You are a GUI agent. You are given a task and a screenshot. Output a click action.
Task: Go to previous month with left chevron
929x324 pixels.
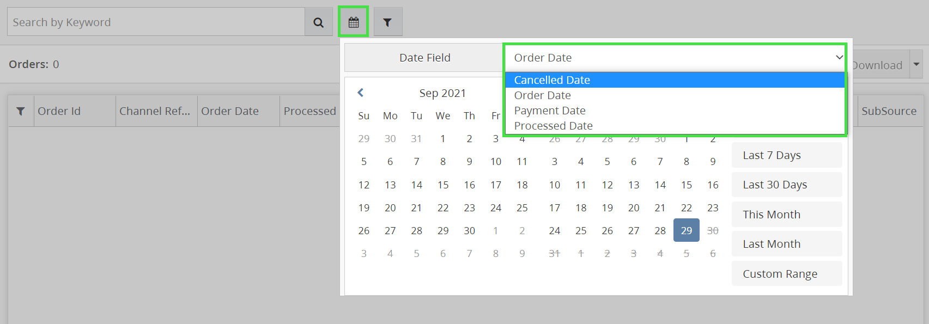point(360,93)
